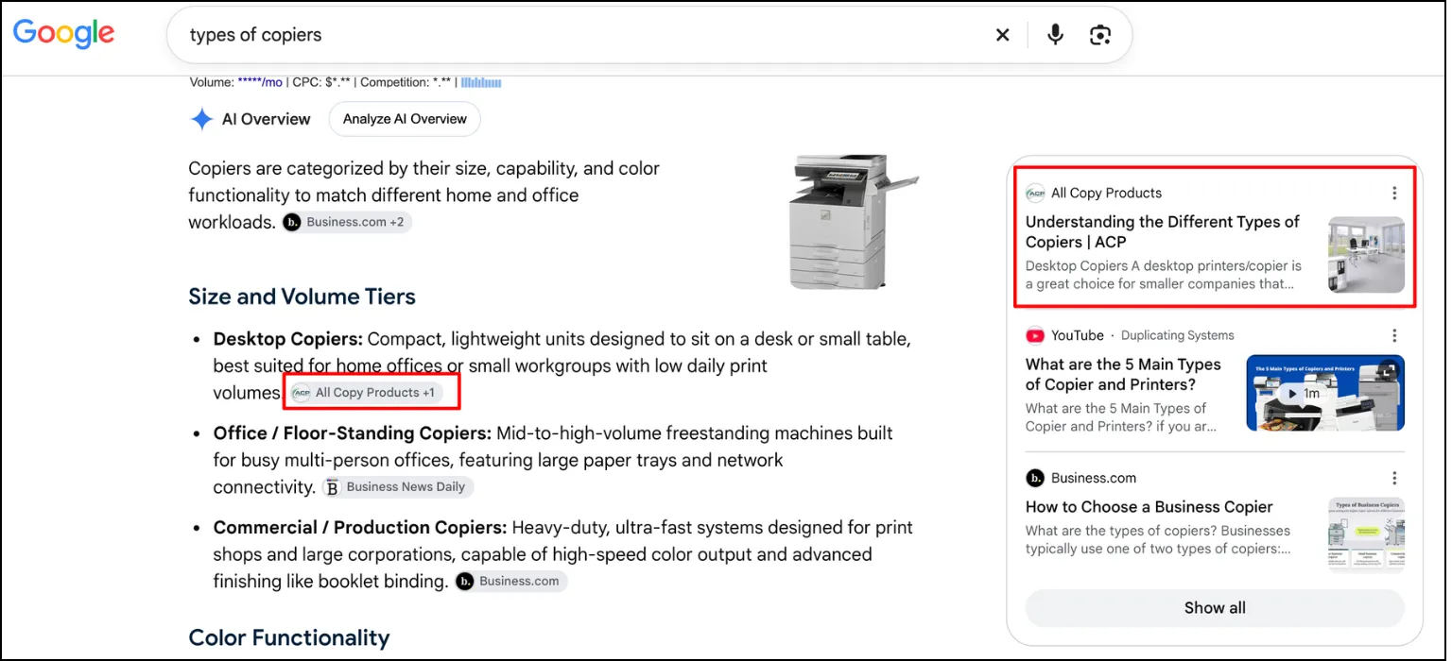Click the Business.com favicon in source card
Viewport: 1452px width, 661px height.
[1035, 478]
